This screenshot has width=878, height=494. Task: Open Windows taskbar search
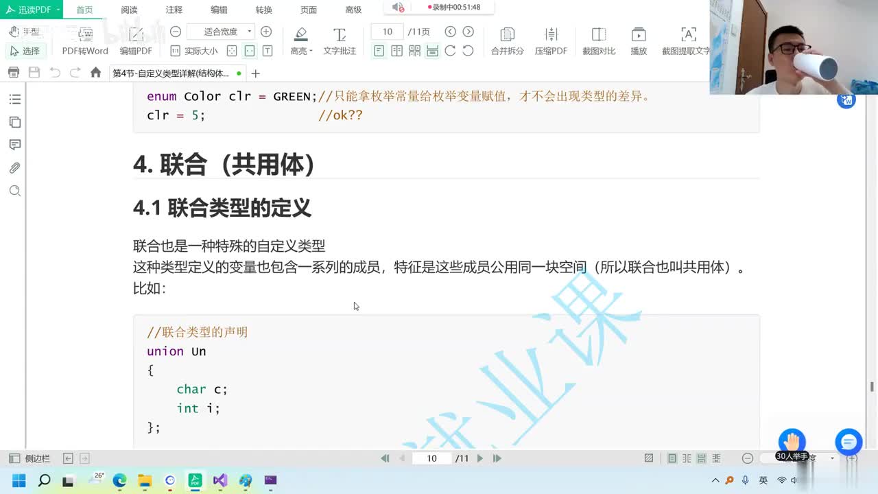point(44,480)
